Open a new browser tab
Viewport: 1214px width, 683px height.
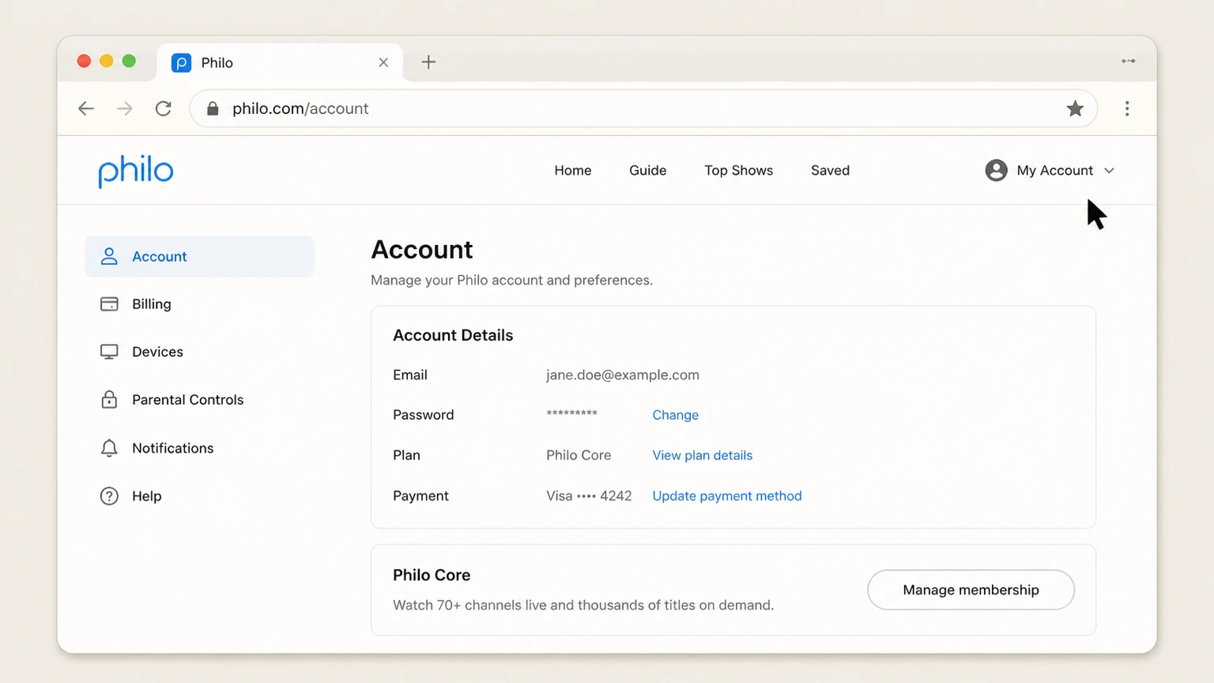pyautogui.click(x=428, y=62)
